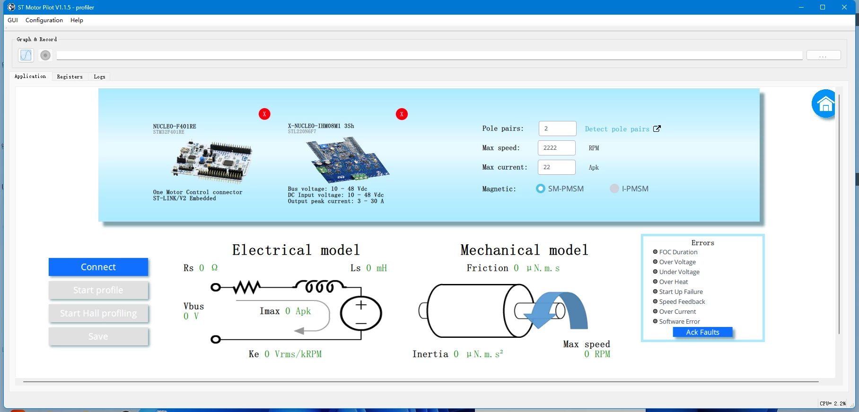Click the Connect button
Viewport: 859px width, 412px height.
(x=98, y=267)
